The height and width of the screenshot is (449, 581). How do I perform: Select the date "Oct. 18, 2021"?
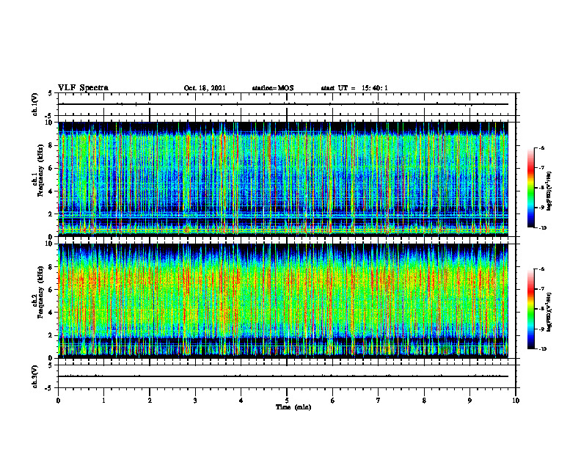click(205, 88)
